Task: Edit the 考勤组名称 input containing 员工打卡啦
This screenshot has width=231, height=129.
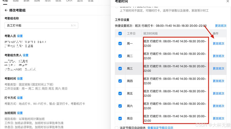Action: [41, 26]
